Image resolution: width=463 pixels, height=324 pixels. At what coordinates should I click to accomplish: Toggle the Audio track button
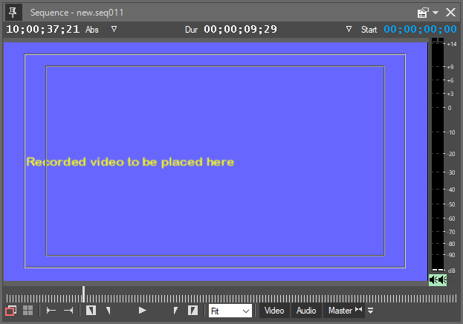(x=306, y=311)
